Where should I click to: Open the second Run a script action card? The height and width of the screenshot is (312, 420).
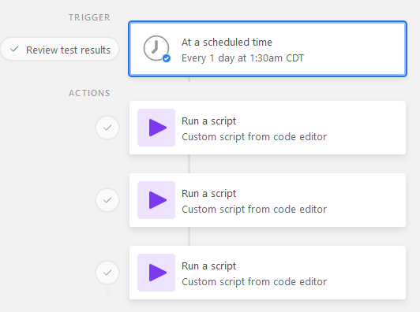point(268,200)
